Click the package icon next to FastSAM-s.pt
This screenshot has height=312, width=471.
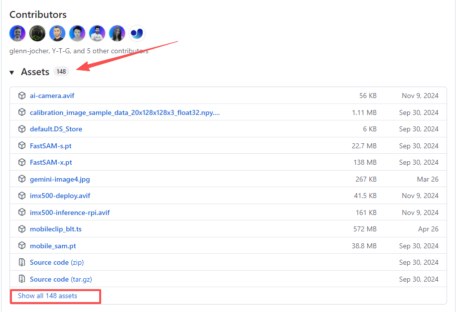[22, 146]
